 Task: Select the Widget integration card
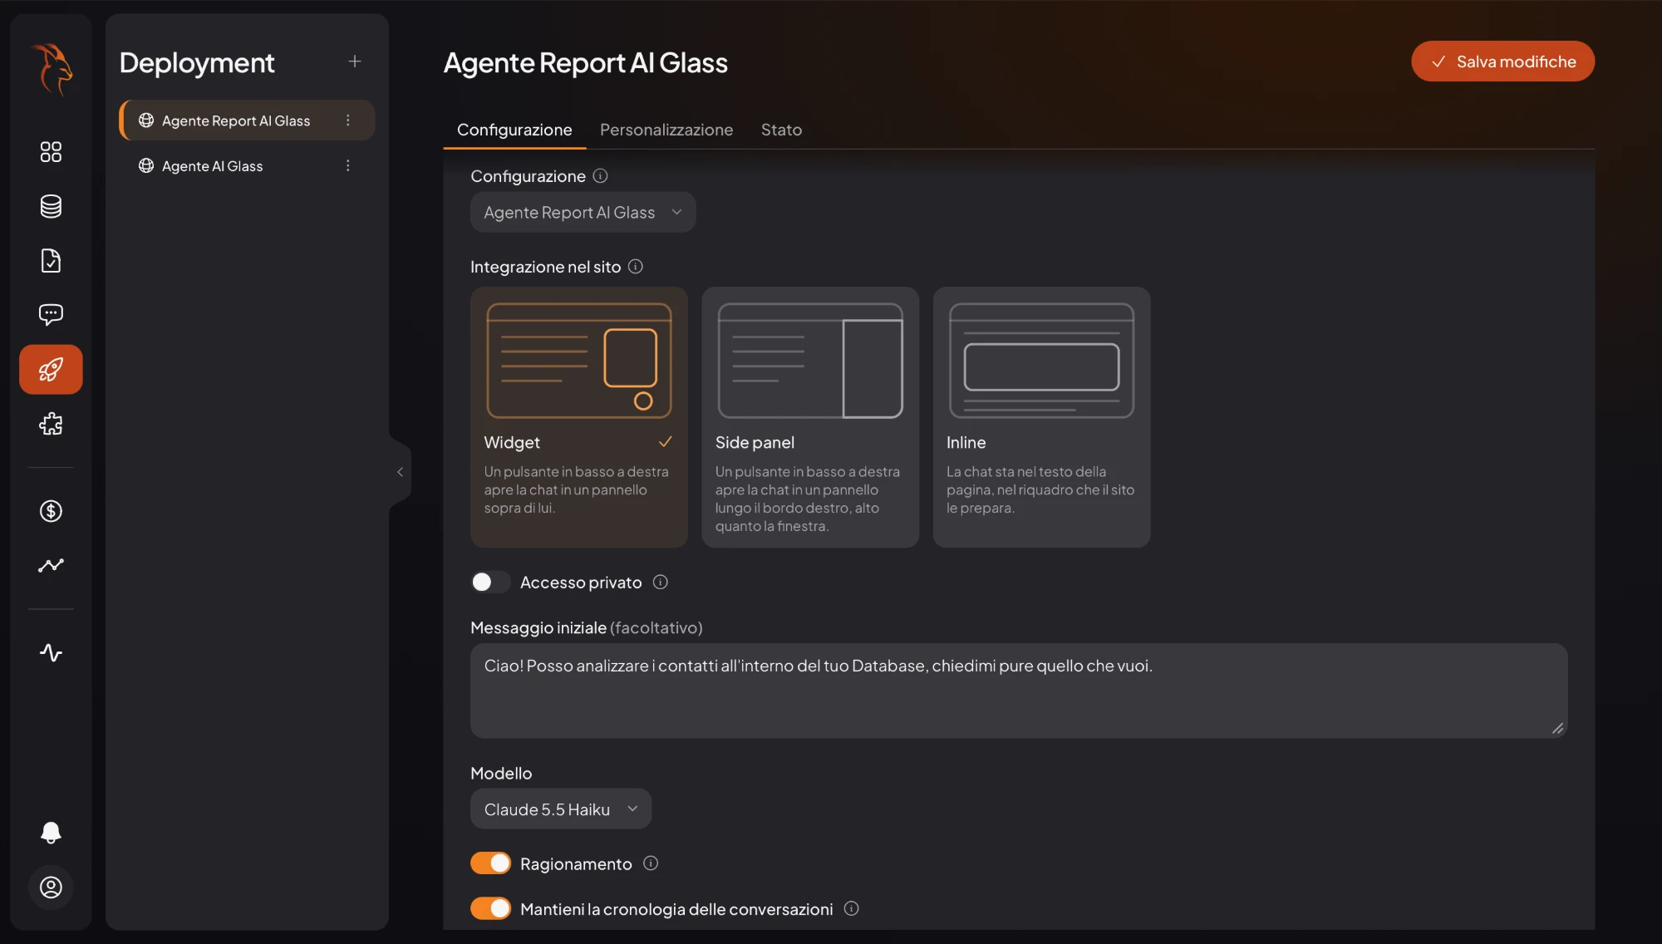click(x=579, y=417)
